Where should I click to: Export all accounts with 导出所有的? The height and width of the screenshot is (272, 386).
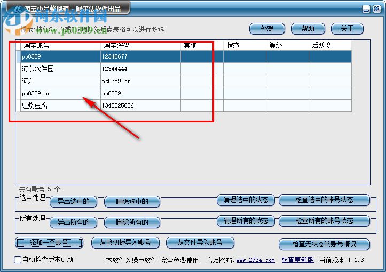(x=73, y=222)
